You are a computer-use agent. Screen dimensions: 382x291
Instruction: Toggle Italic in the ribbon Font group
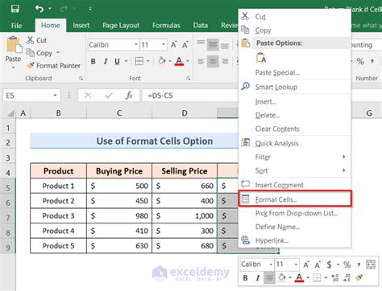coord(106,61)
